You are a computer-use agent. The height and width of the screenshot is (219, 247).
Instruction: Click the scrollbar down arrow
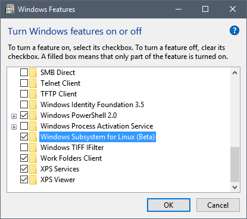[x=235, y=187]
